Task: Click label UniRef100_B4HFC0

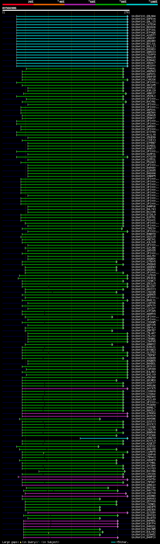Action: click(143, 537)
